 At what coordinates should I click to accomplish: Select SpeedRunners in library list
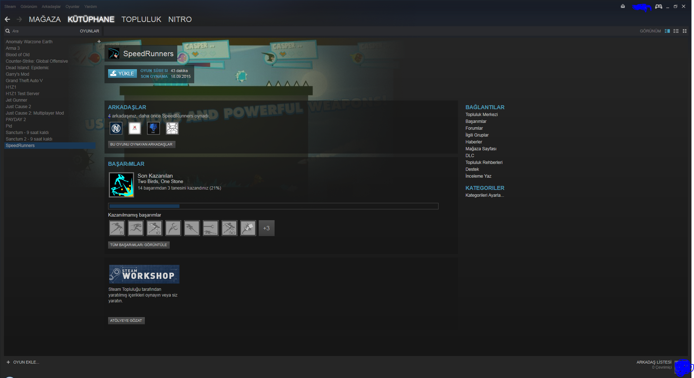(50, 146)
